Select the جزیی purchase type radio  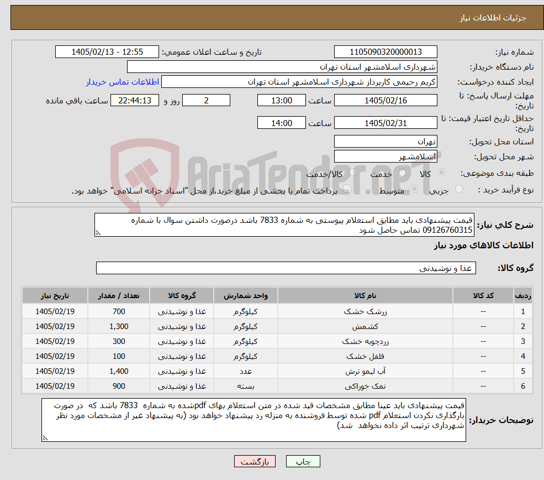[x=458, y=189]
